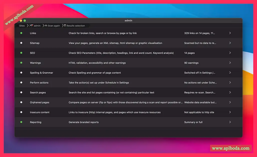Open the Spelling & Grammar row chevron
257x157 pixels.
(x=230, y=73)
